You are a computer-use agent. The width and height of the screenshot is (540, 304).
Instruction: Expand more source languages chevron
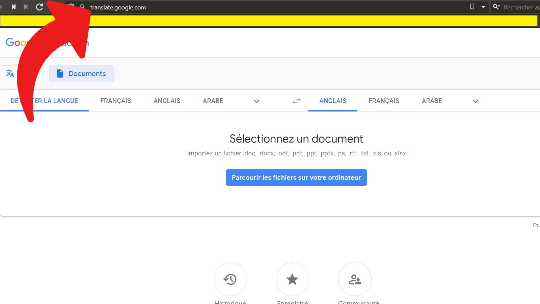pos(256,101)
